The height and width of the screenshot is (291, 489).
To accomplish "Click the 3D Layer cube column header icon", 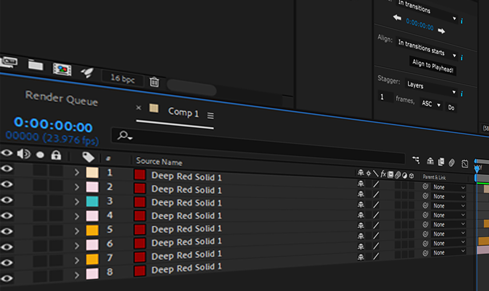I will click(412, 176).
